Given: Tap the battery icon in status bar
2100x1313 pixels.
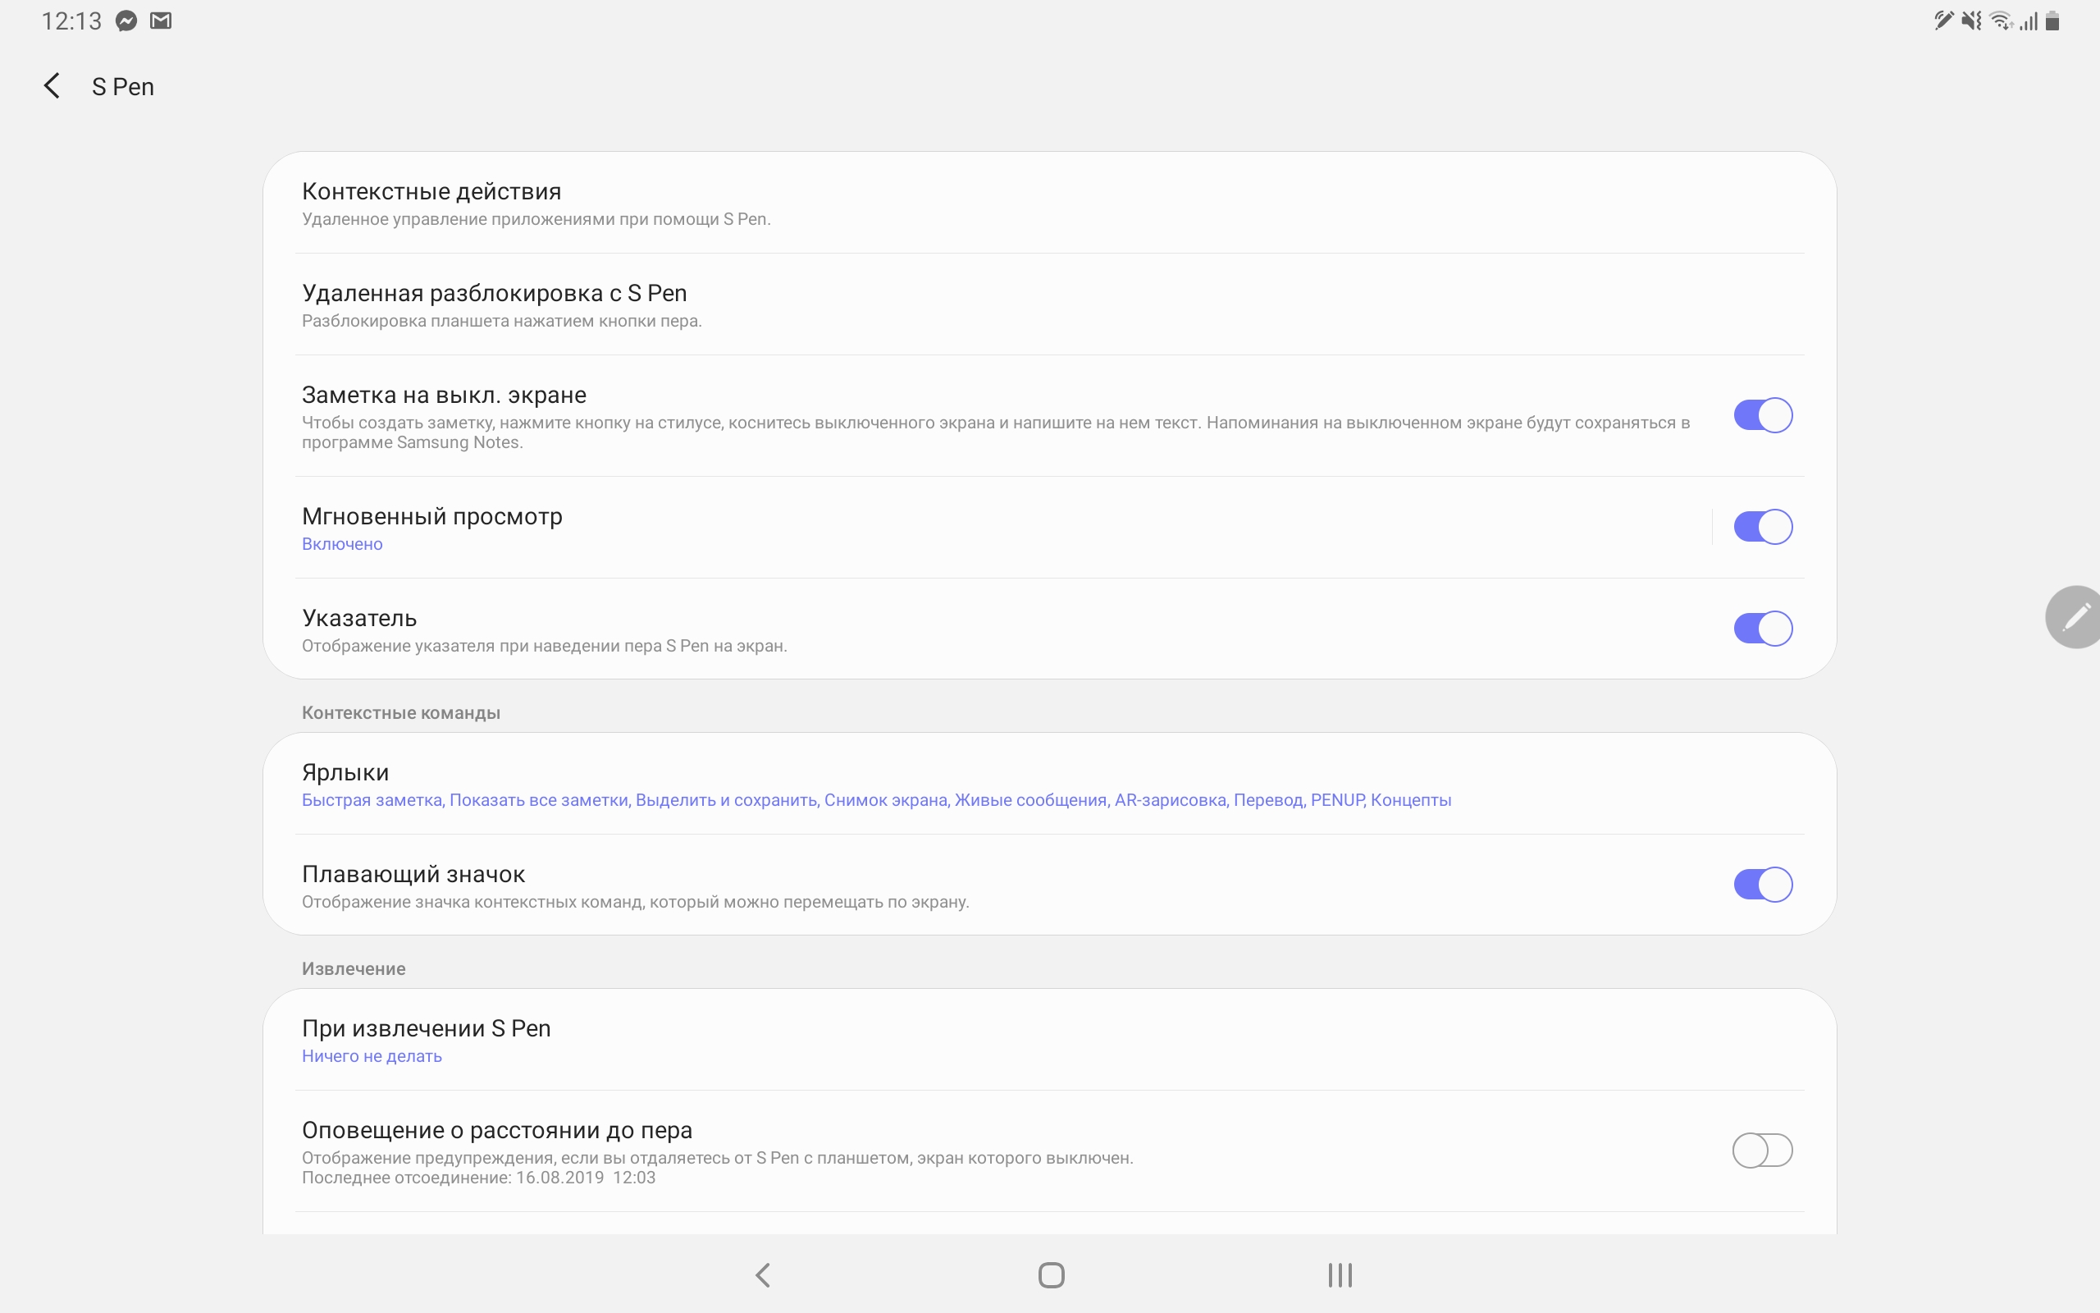Looking at the screenshot, I should (2052, 21).
